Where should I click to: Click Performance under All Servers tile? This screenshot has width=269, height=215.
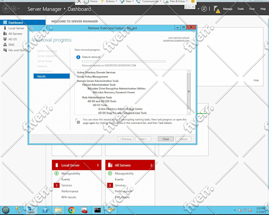[x=123, y=191]
